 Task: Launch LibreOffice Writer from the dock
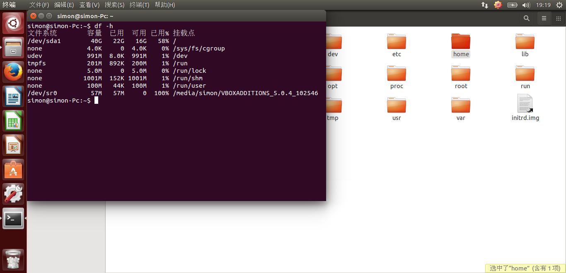13,96
